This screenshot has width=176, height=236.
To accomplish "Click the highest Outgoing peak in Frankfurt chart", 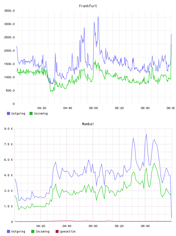I will tap(98, 17).
